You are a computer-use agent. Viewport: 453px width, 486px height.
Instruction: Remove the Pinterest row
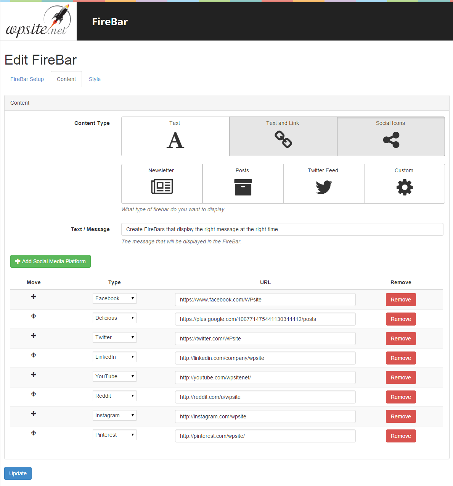click(x=401, y=436)
